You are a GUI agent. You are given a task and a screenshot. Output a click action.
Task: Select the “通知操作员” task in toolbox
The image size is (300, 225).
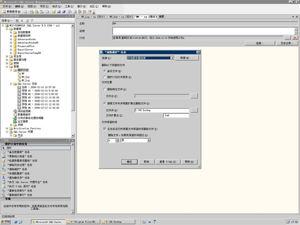tap(18, 178)
